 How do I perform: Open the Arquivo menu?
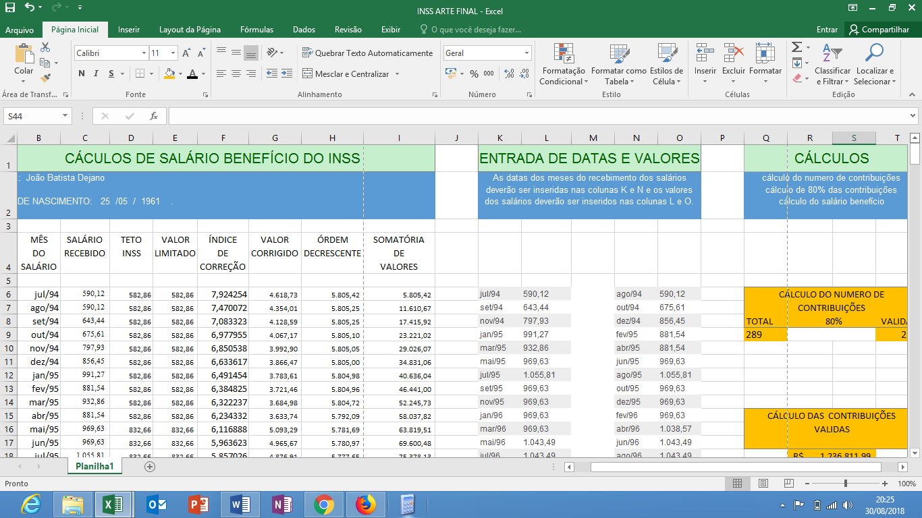pyautogui.click(x=20, y=30)
